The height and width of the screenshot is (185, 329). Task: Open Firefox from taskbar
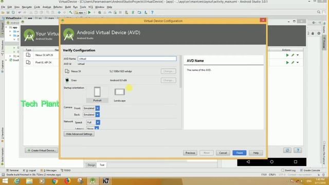(x=67, y=181)
